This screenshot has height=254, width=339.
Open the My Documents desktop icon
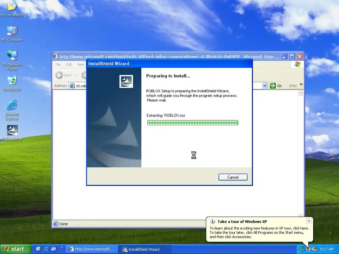pos(12,9)
